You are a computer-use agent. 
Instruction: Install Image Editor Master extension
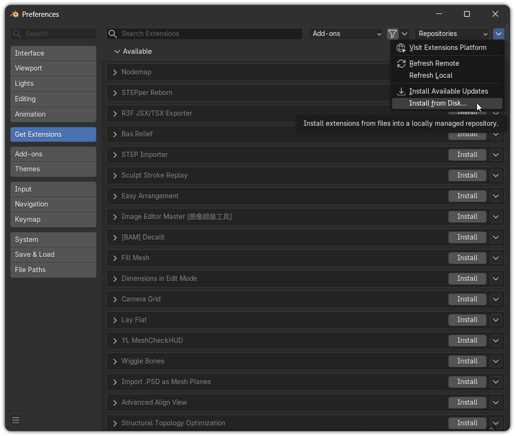pyautogui.click(x=467, y=217)
